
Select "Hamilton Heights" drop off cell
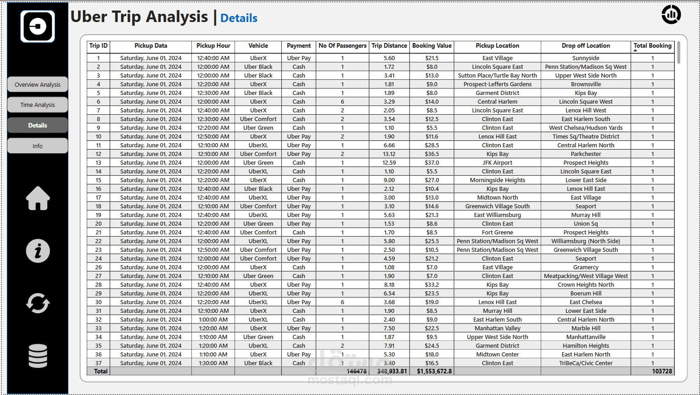tap(586, 346)
